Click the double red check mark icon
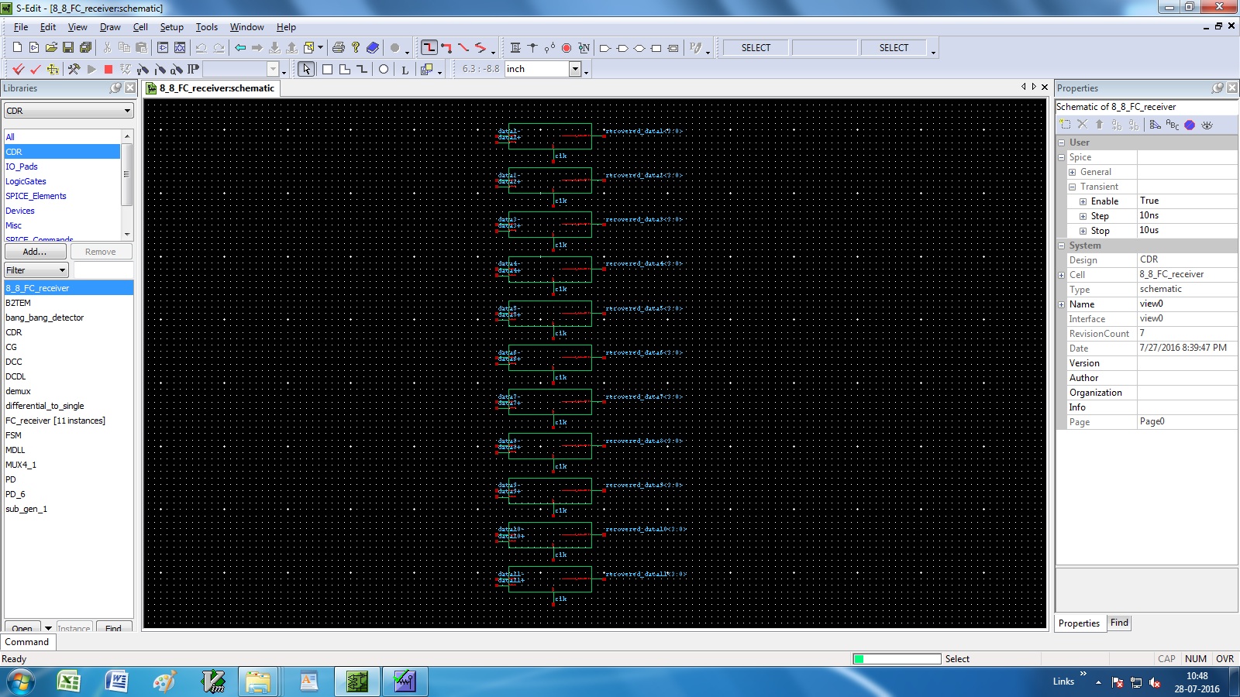The height and width of the screenshot is (697, 1240). point(19,69)
